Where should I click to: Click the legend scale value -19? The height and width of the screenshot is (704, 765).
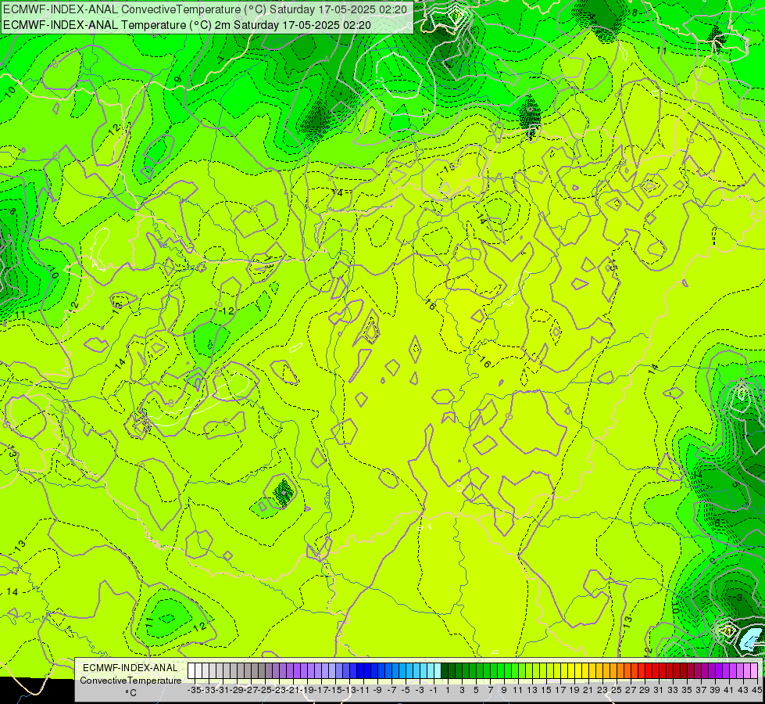pyautogui.click(x=306, y=691)
